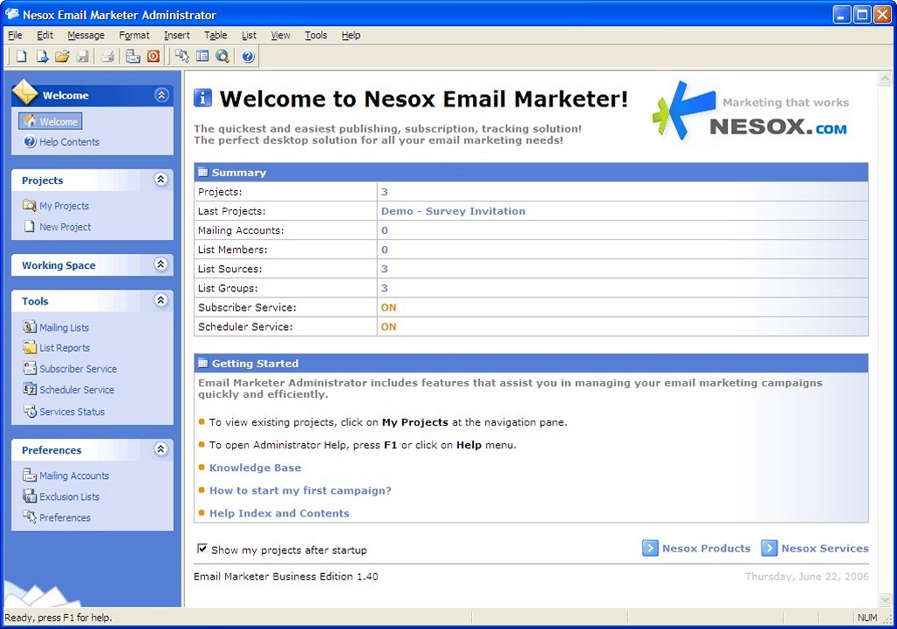Expand the Working Space panel chevron
This screenshot has width=897, height=629.
click(x=161, y=264)
